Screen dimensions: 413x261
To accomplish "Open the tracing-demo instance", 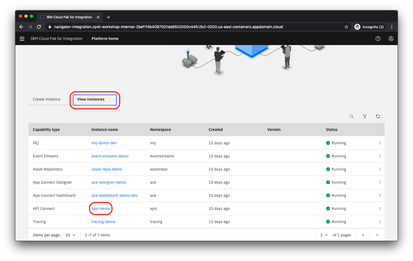I will point(103,222).
